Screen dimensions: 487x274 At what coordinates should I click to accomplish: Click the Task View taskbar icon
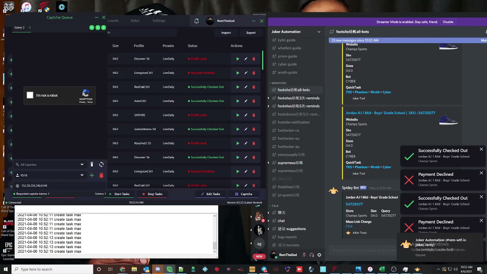pos(110,269)
